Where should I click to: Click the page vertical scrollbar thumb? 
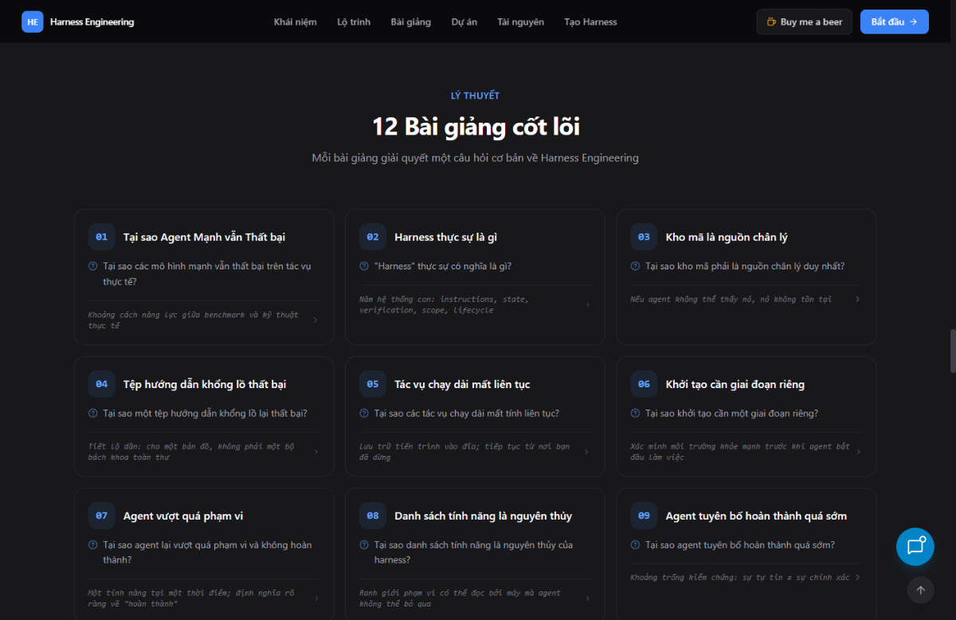click(952, 351)
